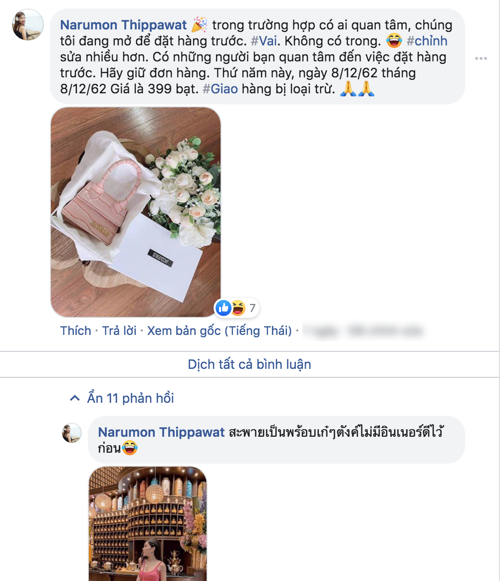View original via Xem bản gốc (Tiếng Thái)

220,330
